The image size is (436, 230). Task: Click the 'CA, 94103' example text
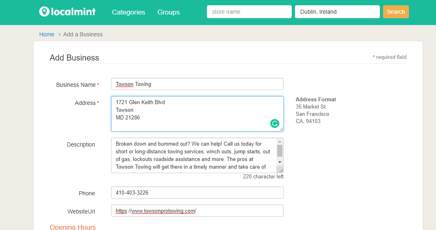pyautogui.click(x=308, y=121)
